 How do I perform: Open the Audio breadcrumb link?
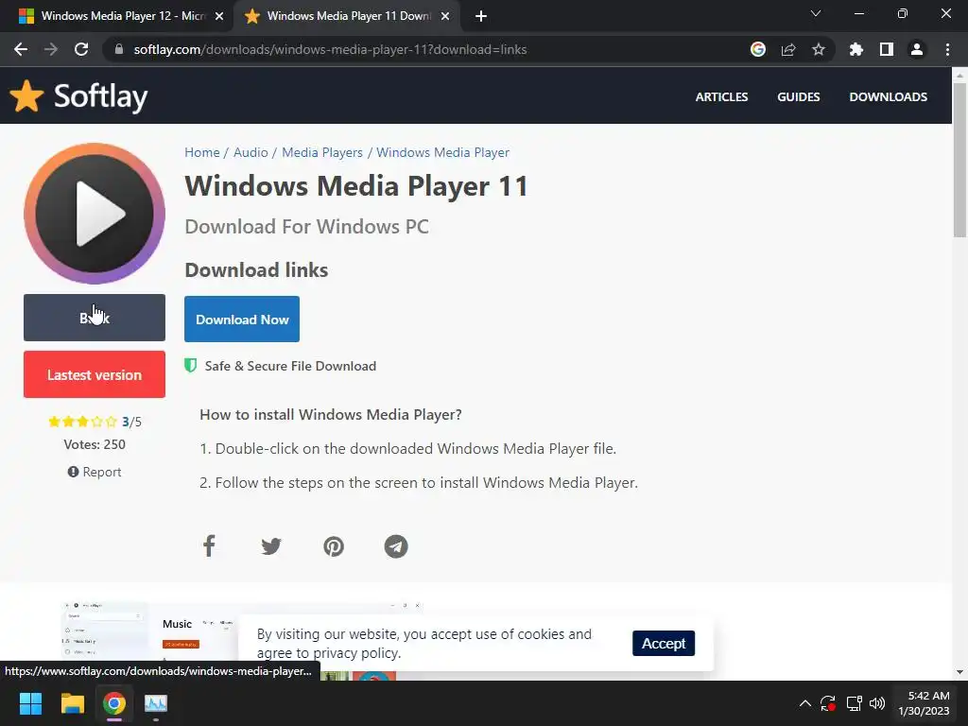(x=251, y=152)
